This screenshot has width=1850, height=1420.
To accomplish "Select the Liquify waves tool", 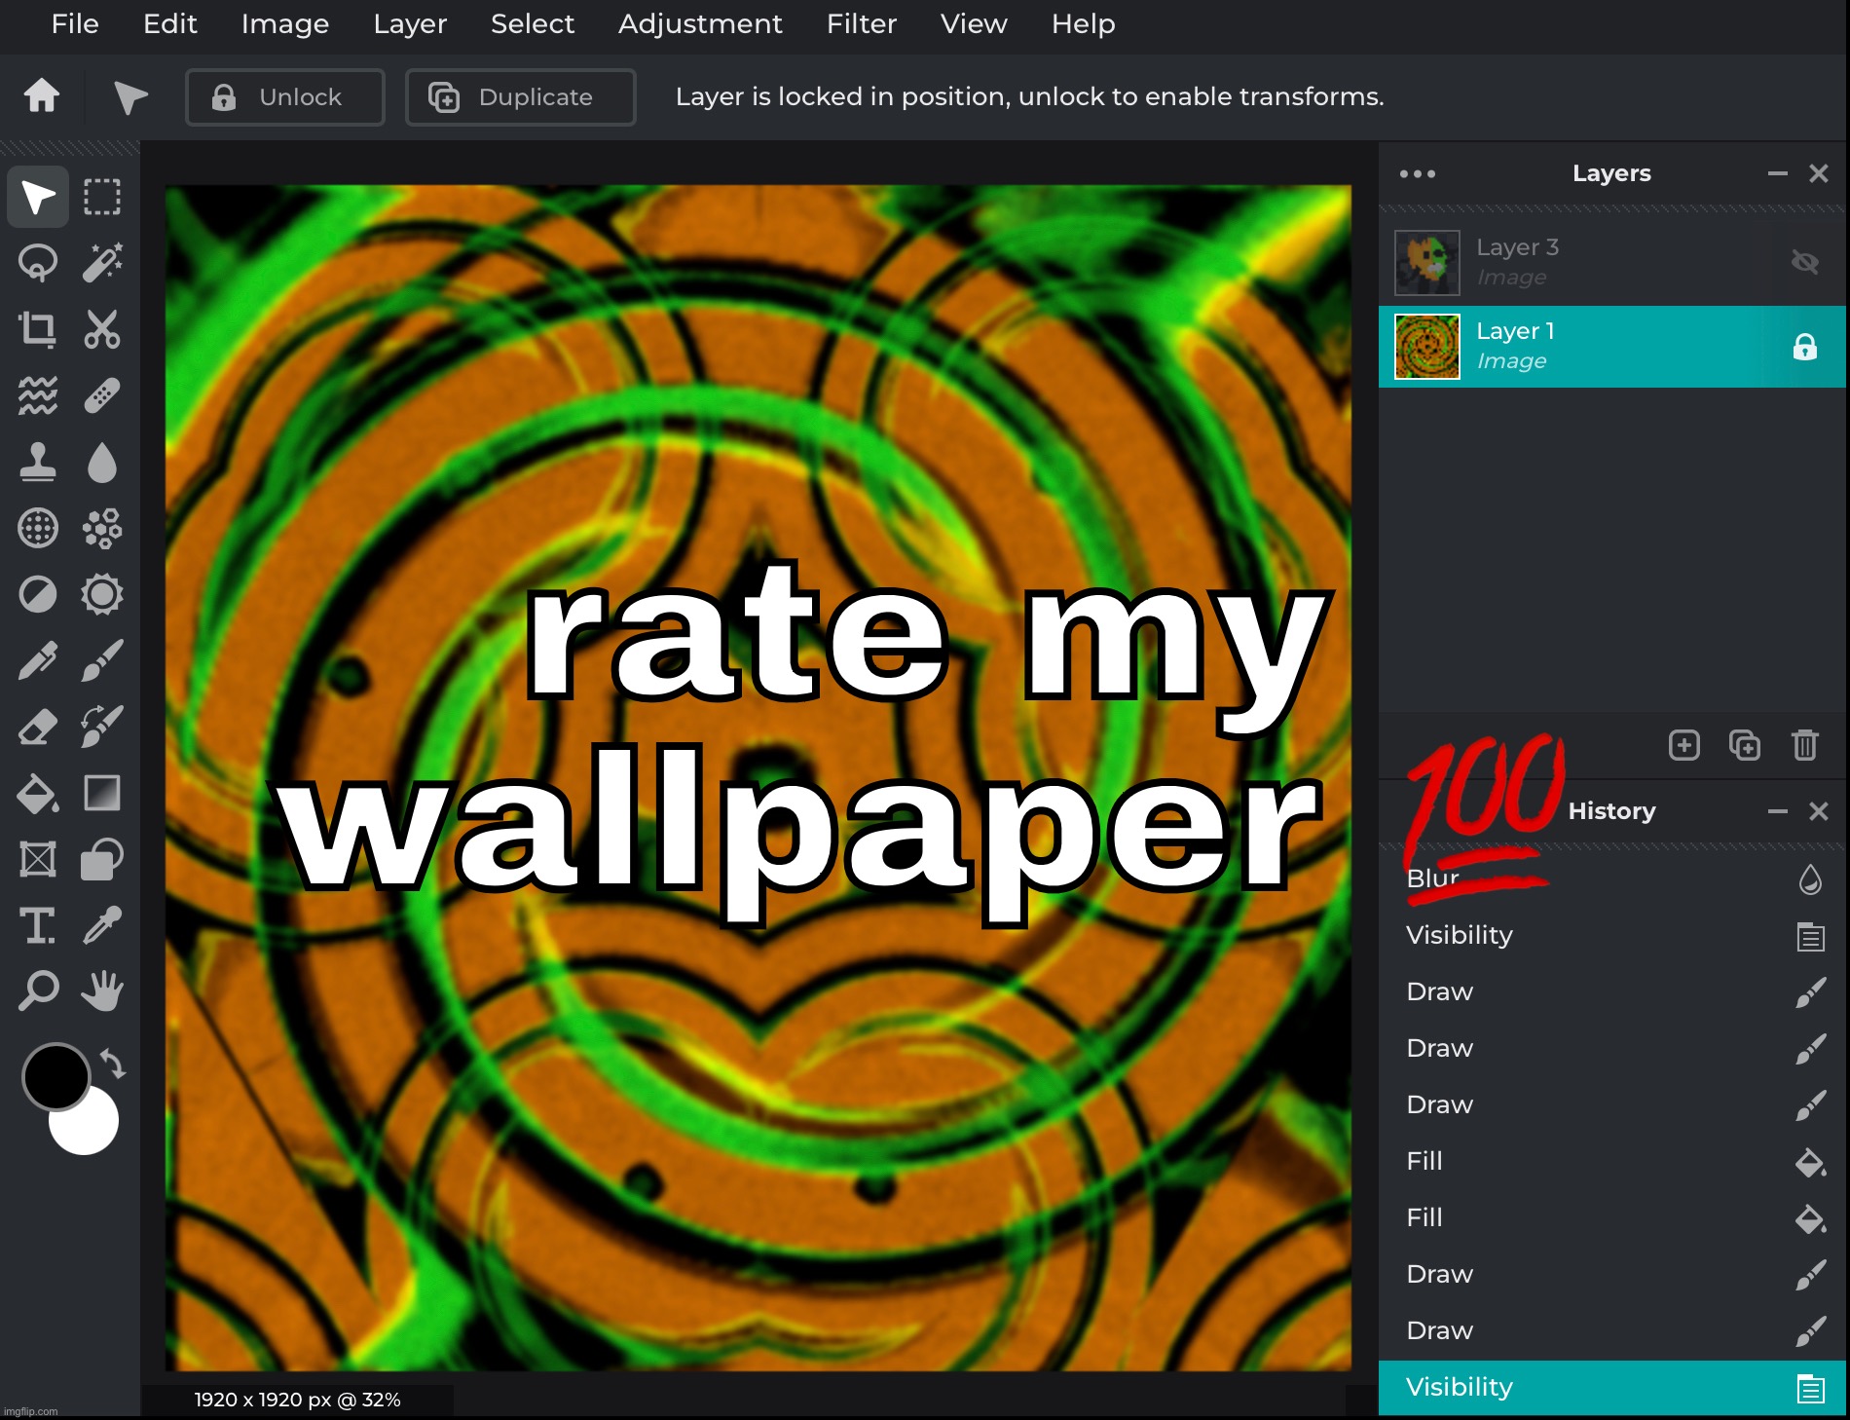I will click(x=38, y=395).
